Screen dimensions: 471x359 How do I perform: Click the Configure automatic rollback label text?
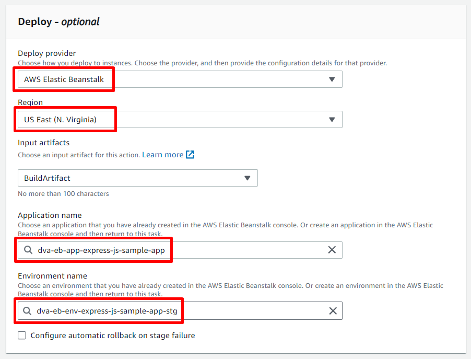113,335
